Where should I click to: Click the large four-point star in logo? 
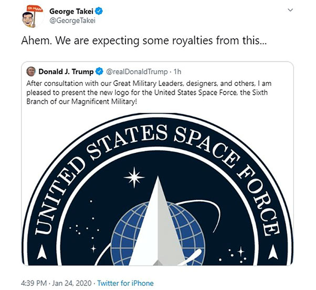[134, 177]
